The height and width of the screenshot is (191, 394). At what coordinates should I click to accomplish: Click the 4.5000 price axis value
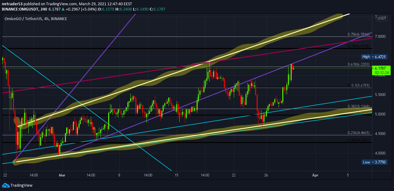click(380, 134)
